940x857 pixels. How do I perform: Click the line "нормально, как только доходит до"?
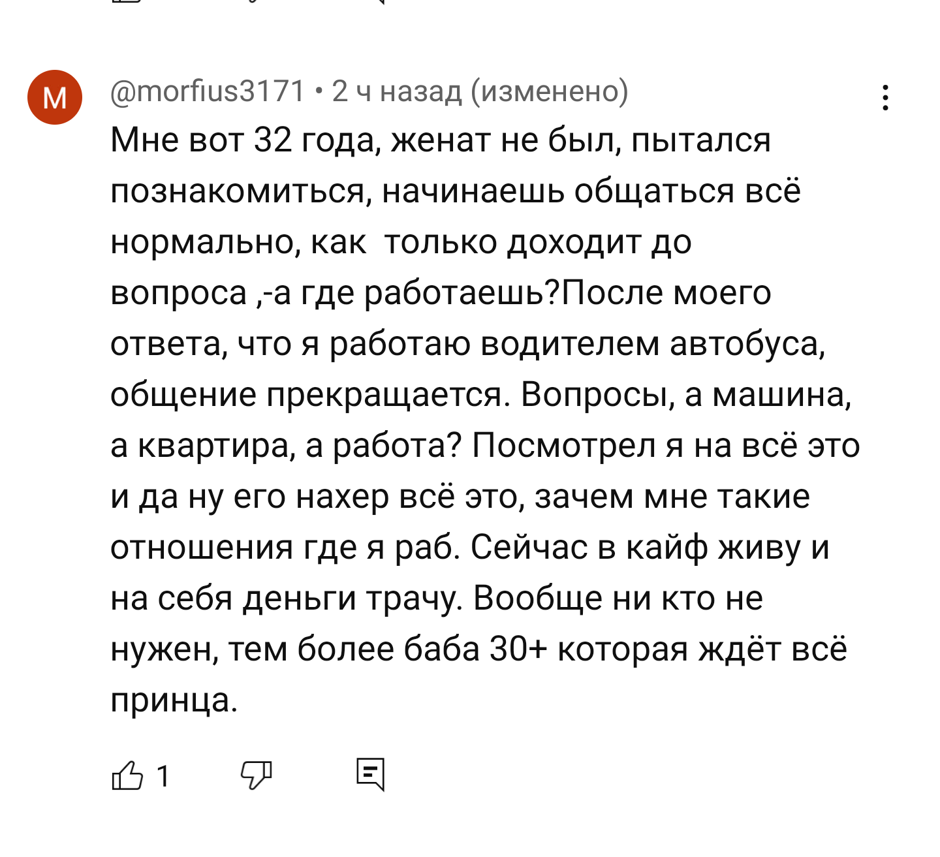401,242
